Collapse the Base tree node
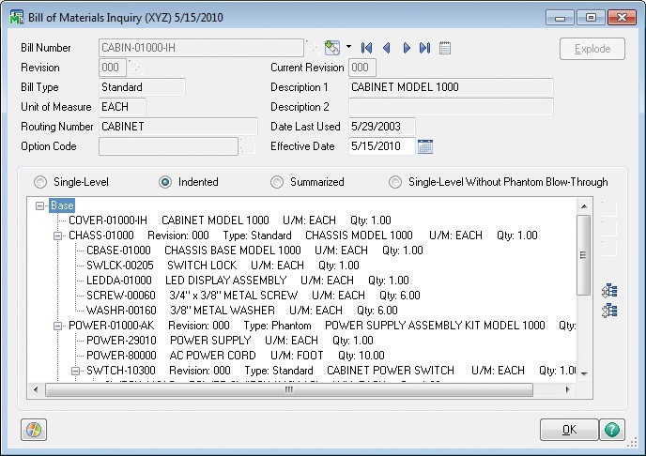 [39, 205]
